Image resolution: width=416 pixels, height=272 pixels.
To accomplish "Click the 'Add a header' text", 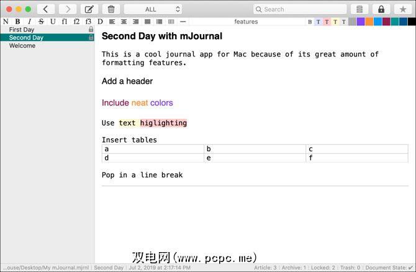I will (127, 81).
